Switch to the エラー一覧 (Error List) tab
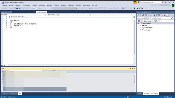Image resolution: width=175 pixels, height=98 pixels. tap(4, 94)
